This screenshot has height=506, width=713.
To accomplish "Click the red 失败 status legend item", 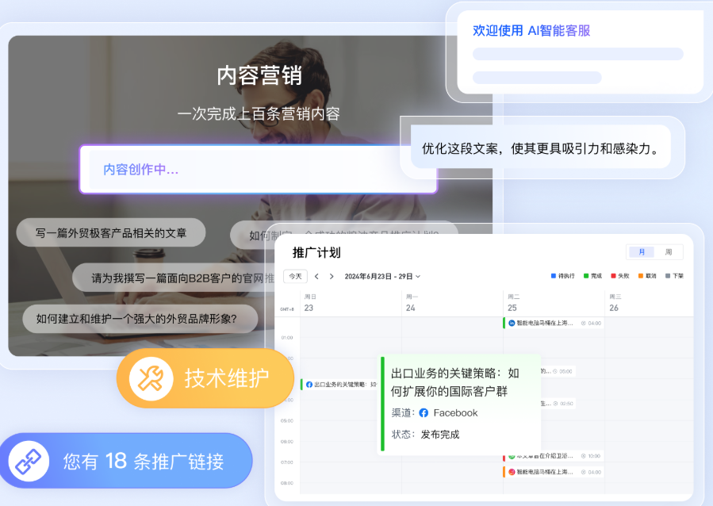I will [619, 276].
